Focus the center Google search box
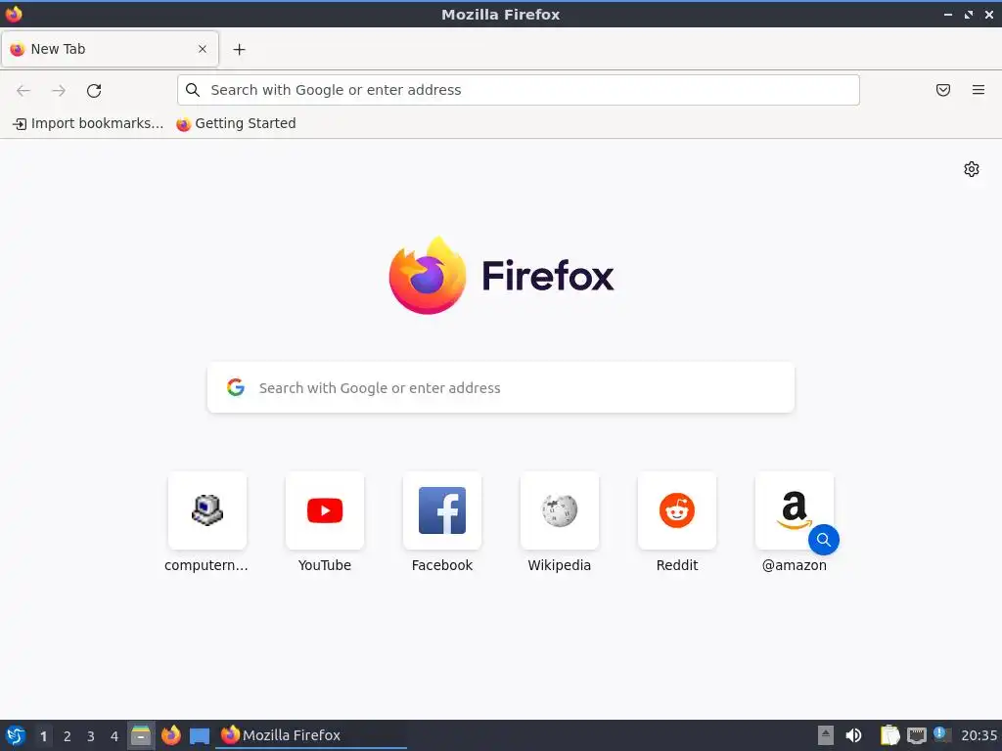 501,387
